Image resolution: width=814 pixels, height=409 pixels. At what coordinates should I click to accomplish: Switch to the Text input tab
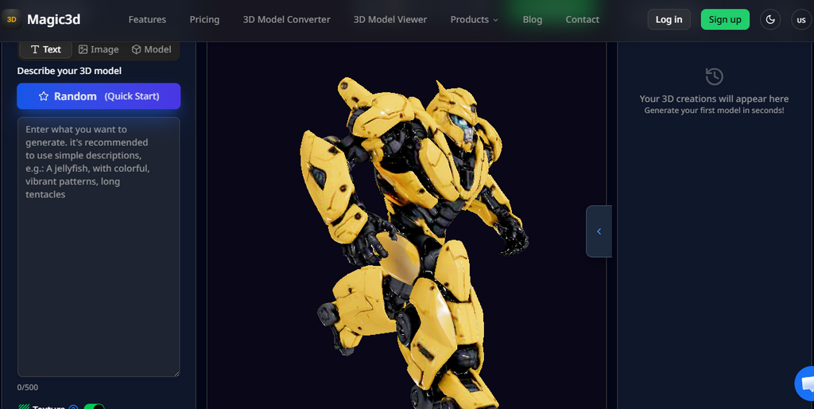click(x=45, y=49)
